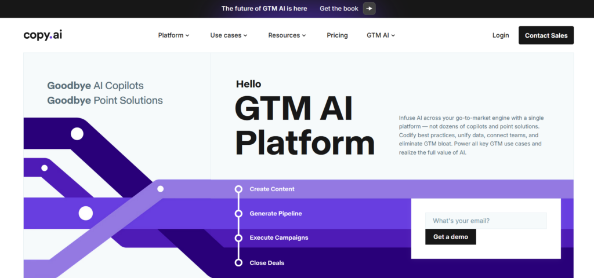Go to the Pricing page
Screen dimensions: 594x278
(x=337, y=35)
